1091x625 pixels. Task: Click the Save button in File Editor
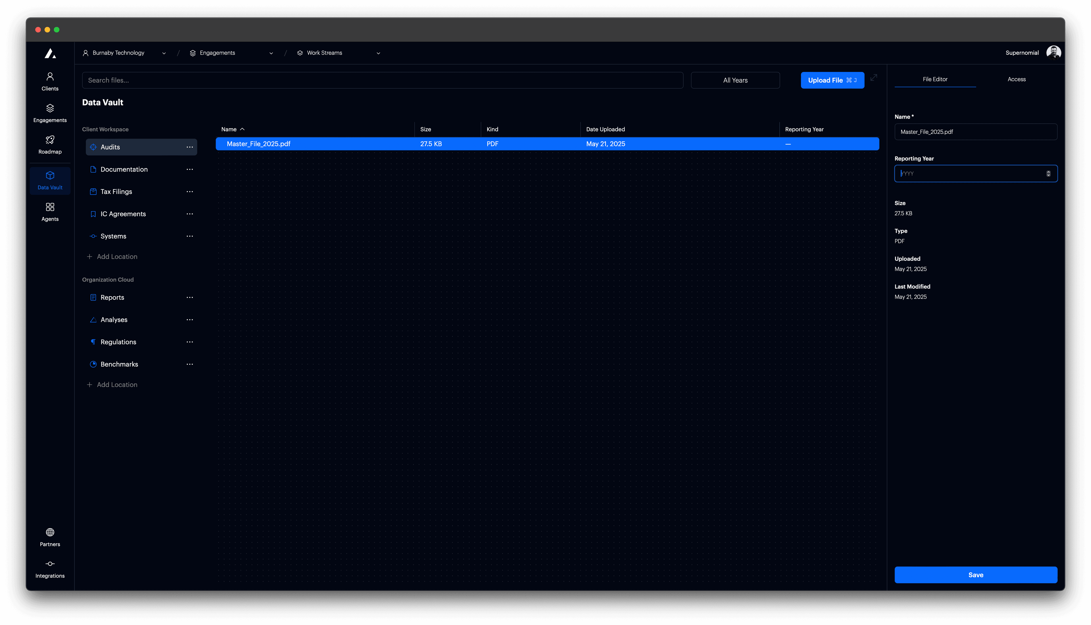coord(976,575)
